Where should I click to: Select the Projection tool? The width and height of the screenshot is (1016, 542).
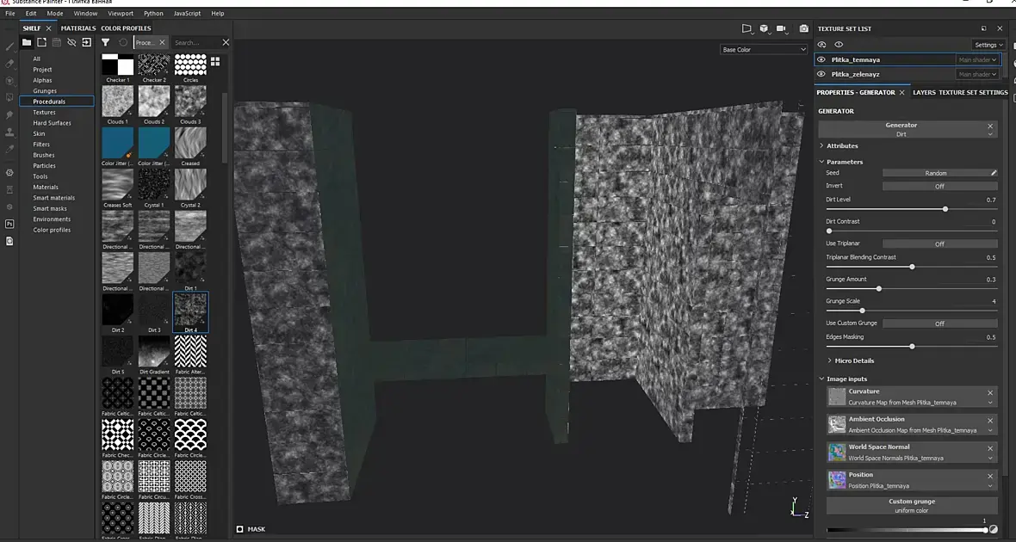click(x=9, y=81)
